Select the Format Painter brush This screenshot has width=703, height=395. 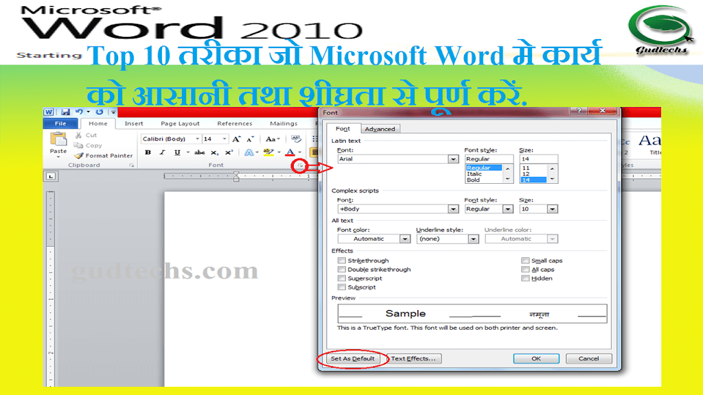coord(79,156)
